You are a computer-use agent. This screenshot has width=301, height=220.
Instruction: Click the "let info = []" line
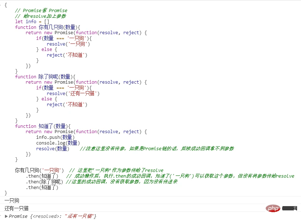pyautogui.click(x=32, y=21)
